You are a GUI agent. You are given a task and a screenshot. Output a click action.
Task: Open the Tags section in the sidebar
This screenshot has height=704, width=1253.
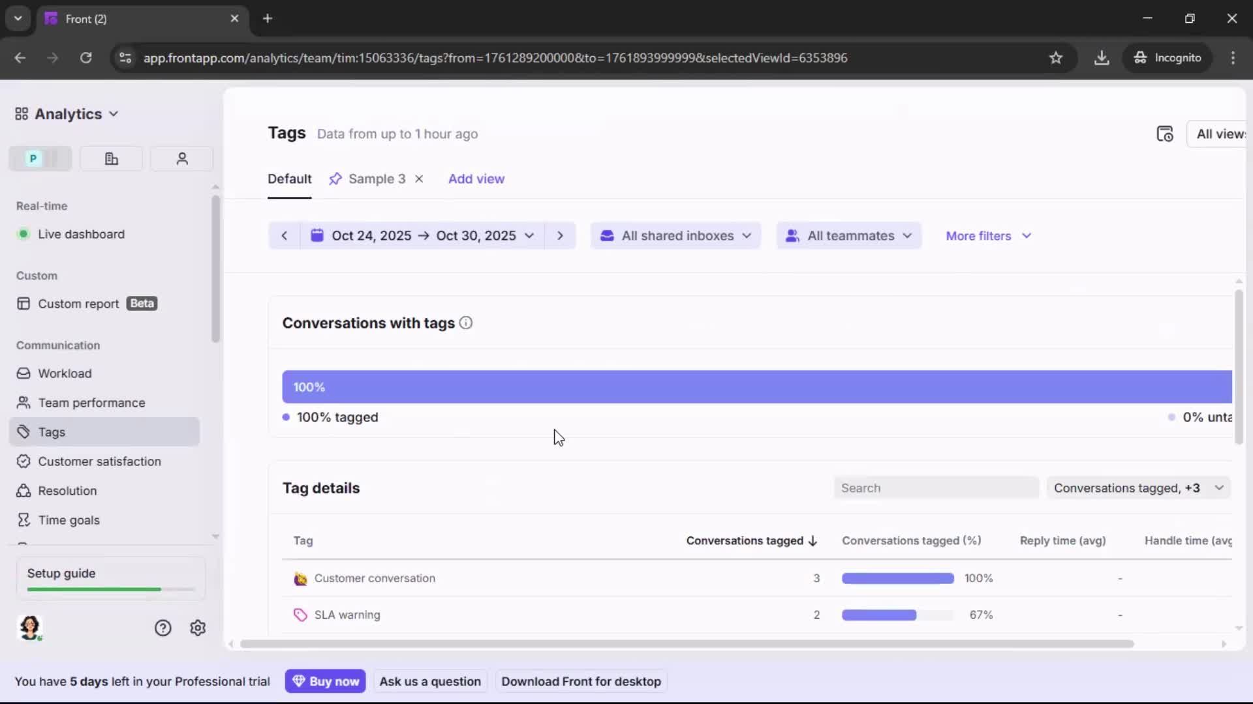(51, 432)
